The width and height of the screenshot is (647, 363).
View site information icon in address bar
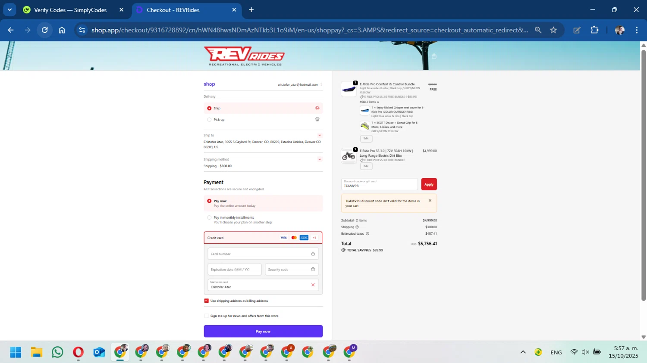point(82,30)
